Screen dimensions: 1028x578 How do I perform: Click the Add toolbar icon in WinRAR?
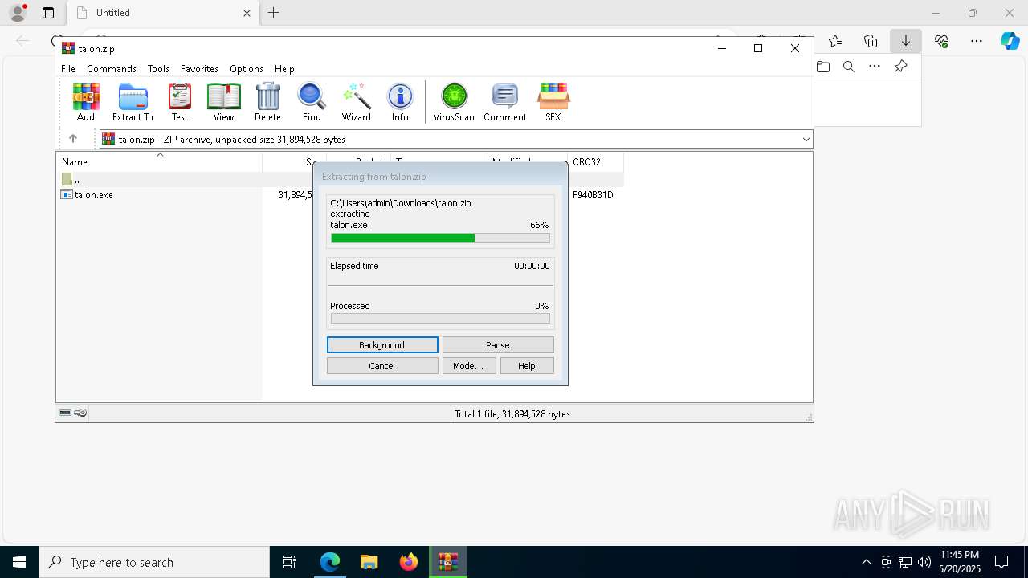[x=86, y=102]
